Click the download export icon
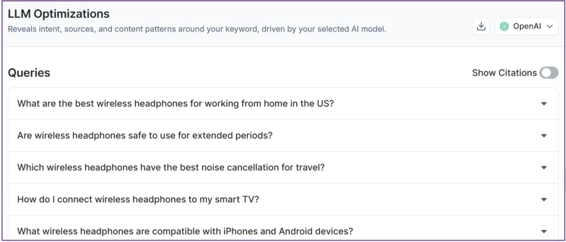The width and height of the screenshot is (566, 242). point(481,26)
